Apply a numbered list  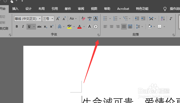pos(115,19)
